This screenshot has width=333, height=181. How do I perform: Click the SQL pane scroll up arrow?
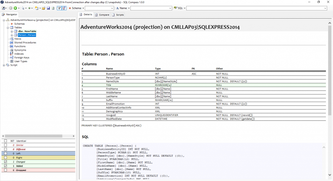(324, 147)
